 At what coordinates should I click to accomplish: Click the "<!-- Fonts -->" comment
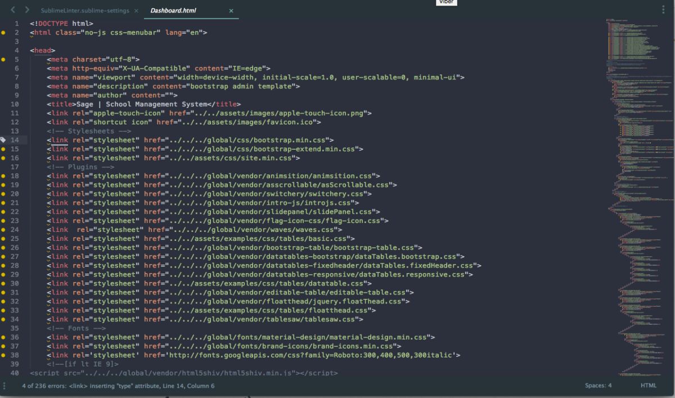pos(76,328)
